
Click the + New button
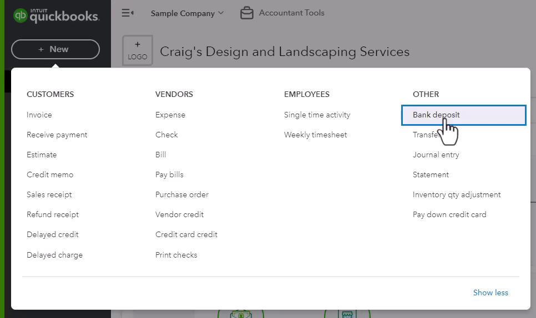pos(55,49)
